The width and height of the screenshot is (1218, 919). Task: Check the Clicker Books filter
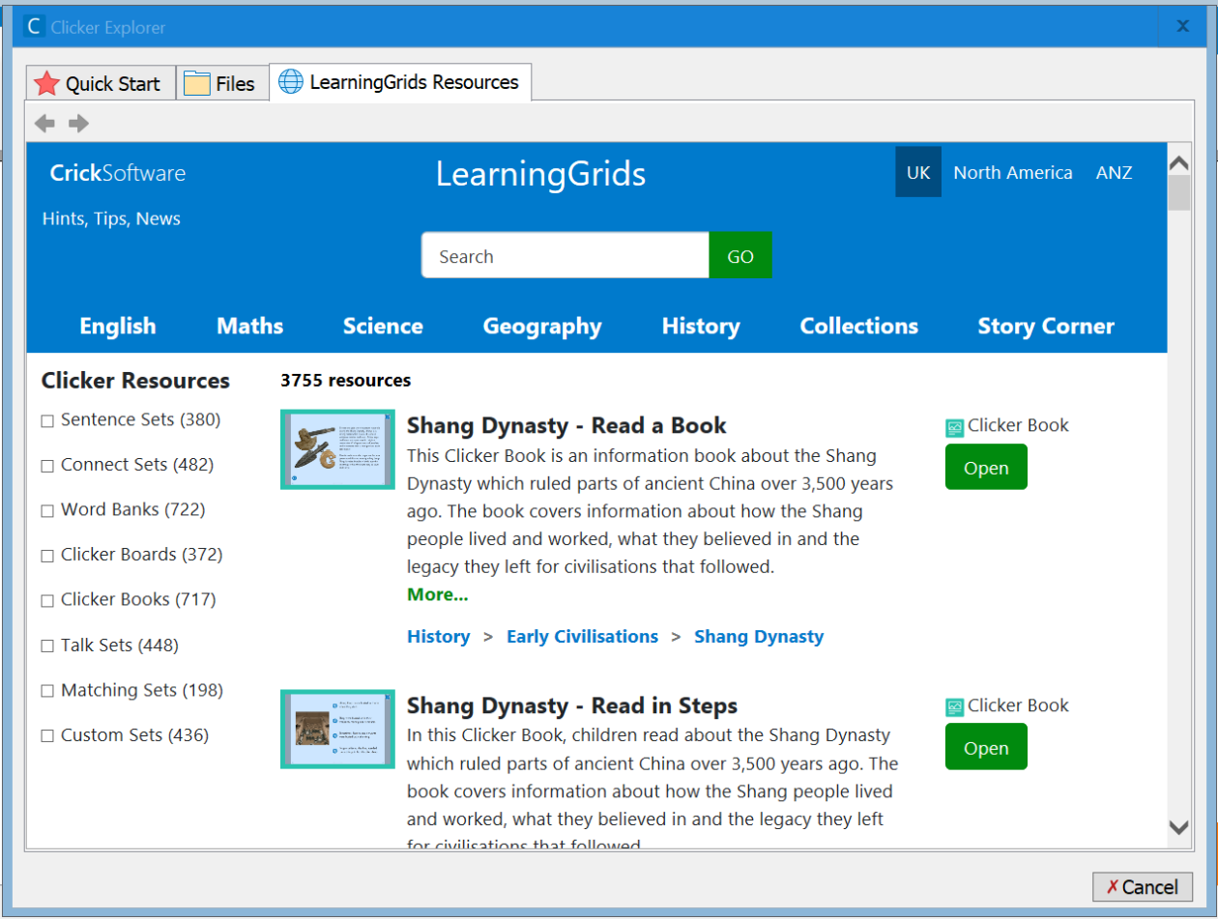pyautogui.click(x=47, y=601)
